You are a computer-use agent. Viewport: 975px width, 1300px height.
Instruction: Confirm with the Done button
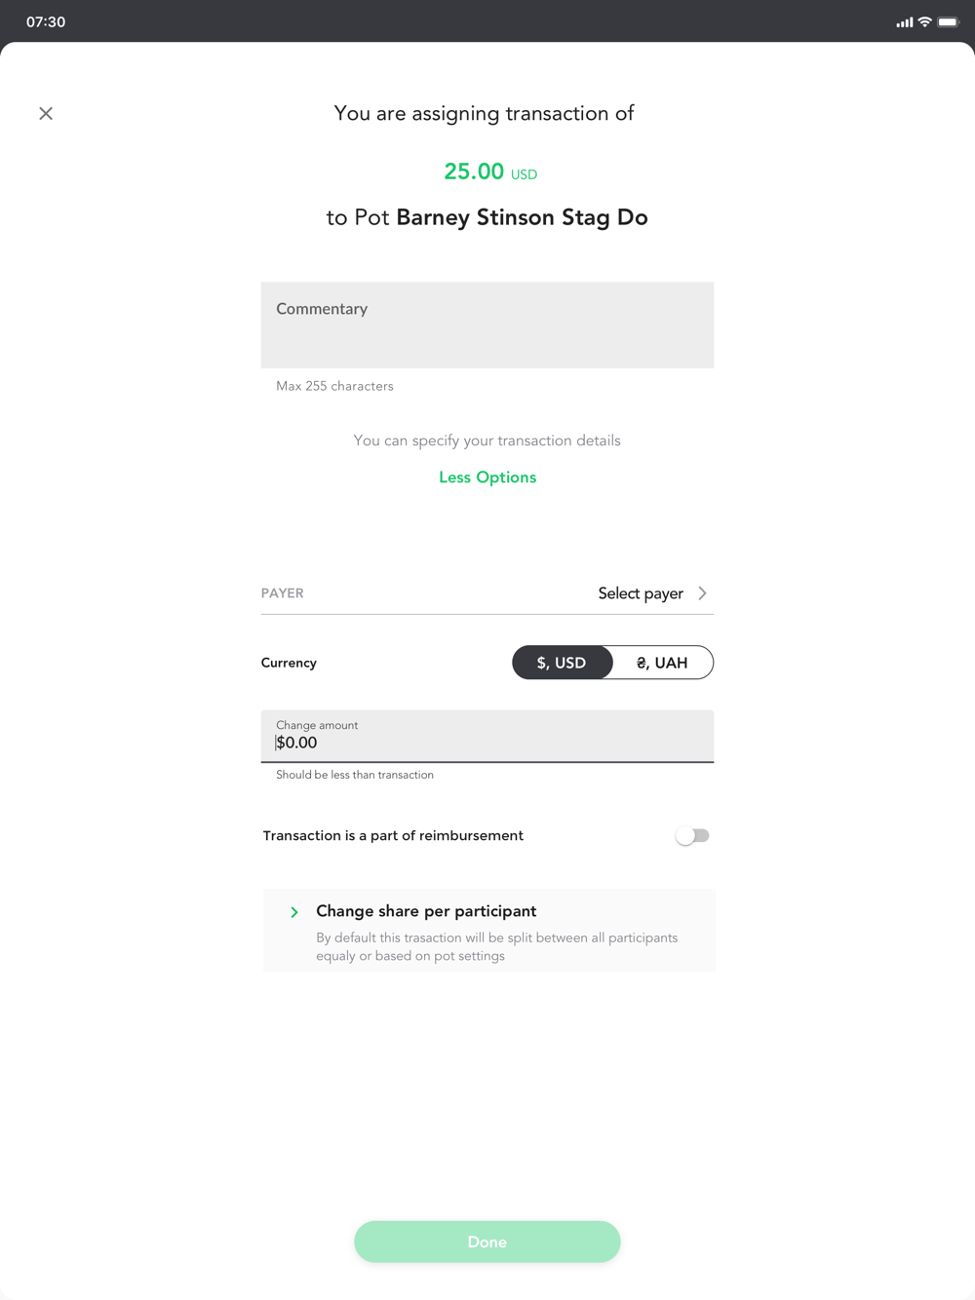[x=487, y=1242]
